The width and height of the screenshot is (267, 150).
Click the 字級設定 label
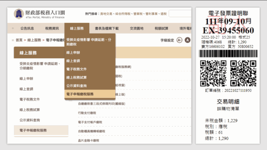coord(167,40)
